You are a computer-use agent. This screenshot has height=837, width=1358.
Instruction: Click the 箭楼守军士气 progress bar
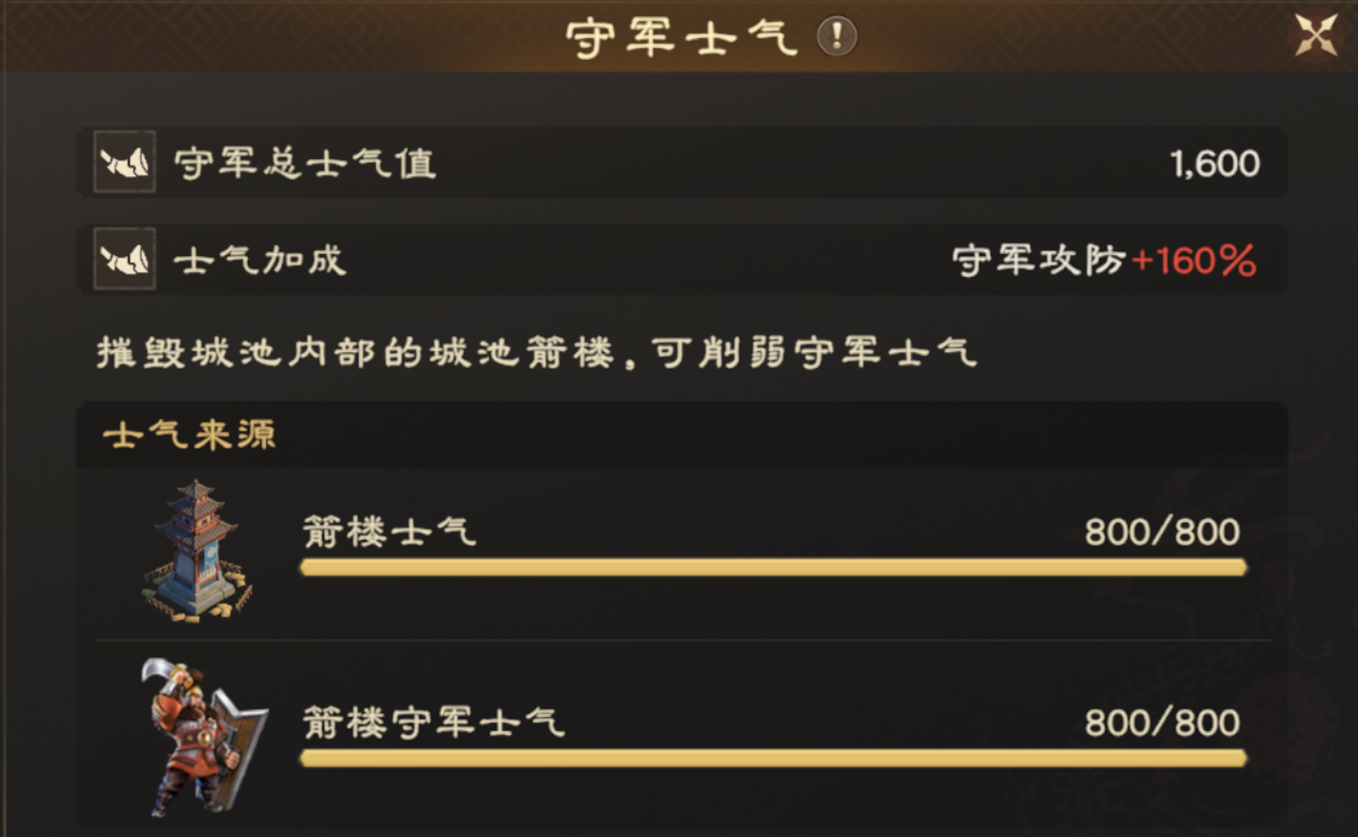point(773,758)
